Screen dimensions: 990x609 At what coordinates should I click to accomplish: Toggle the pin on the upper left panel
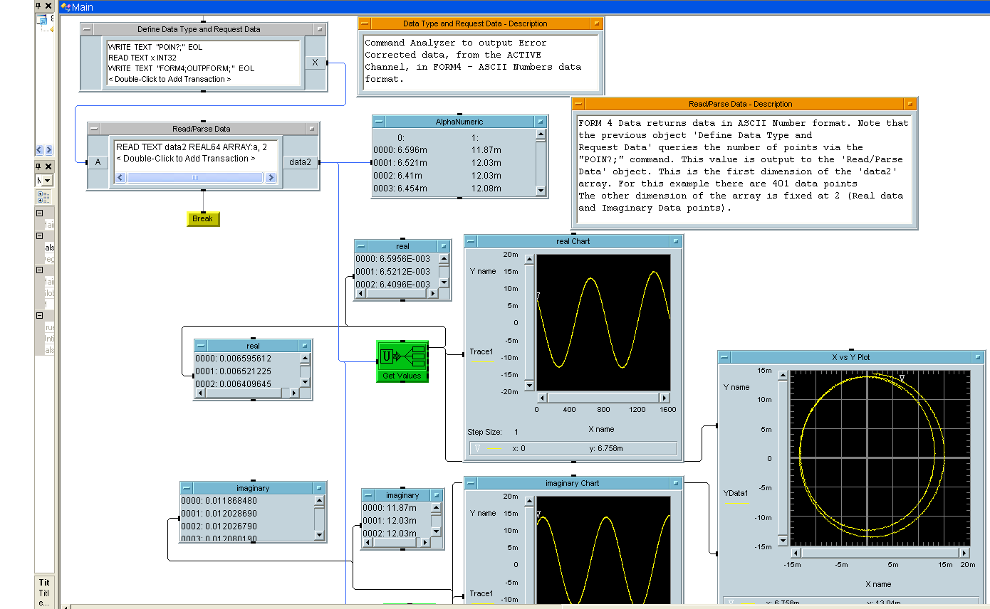[39, 6]
